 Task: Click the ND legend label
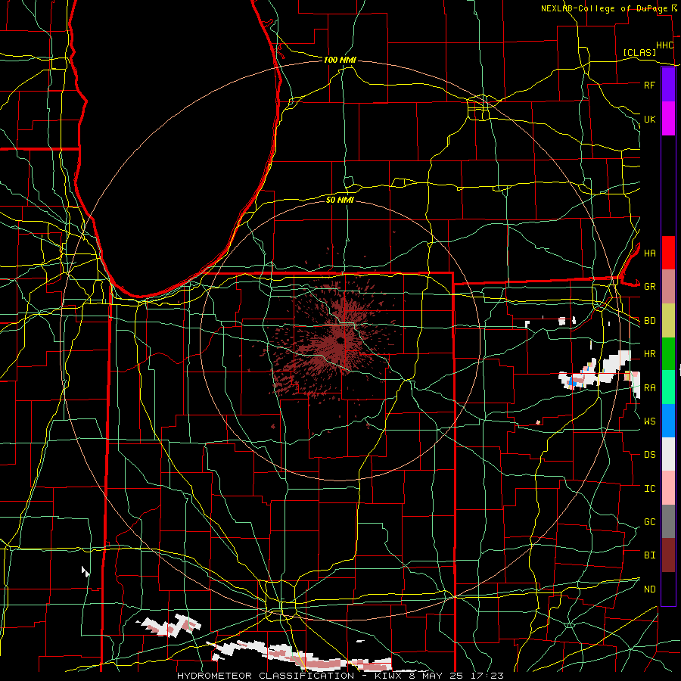coord(650,589)
